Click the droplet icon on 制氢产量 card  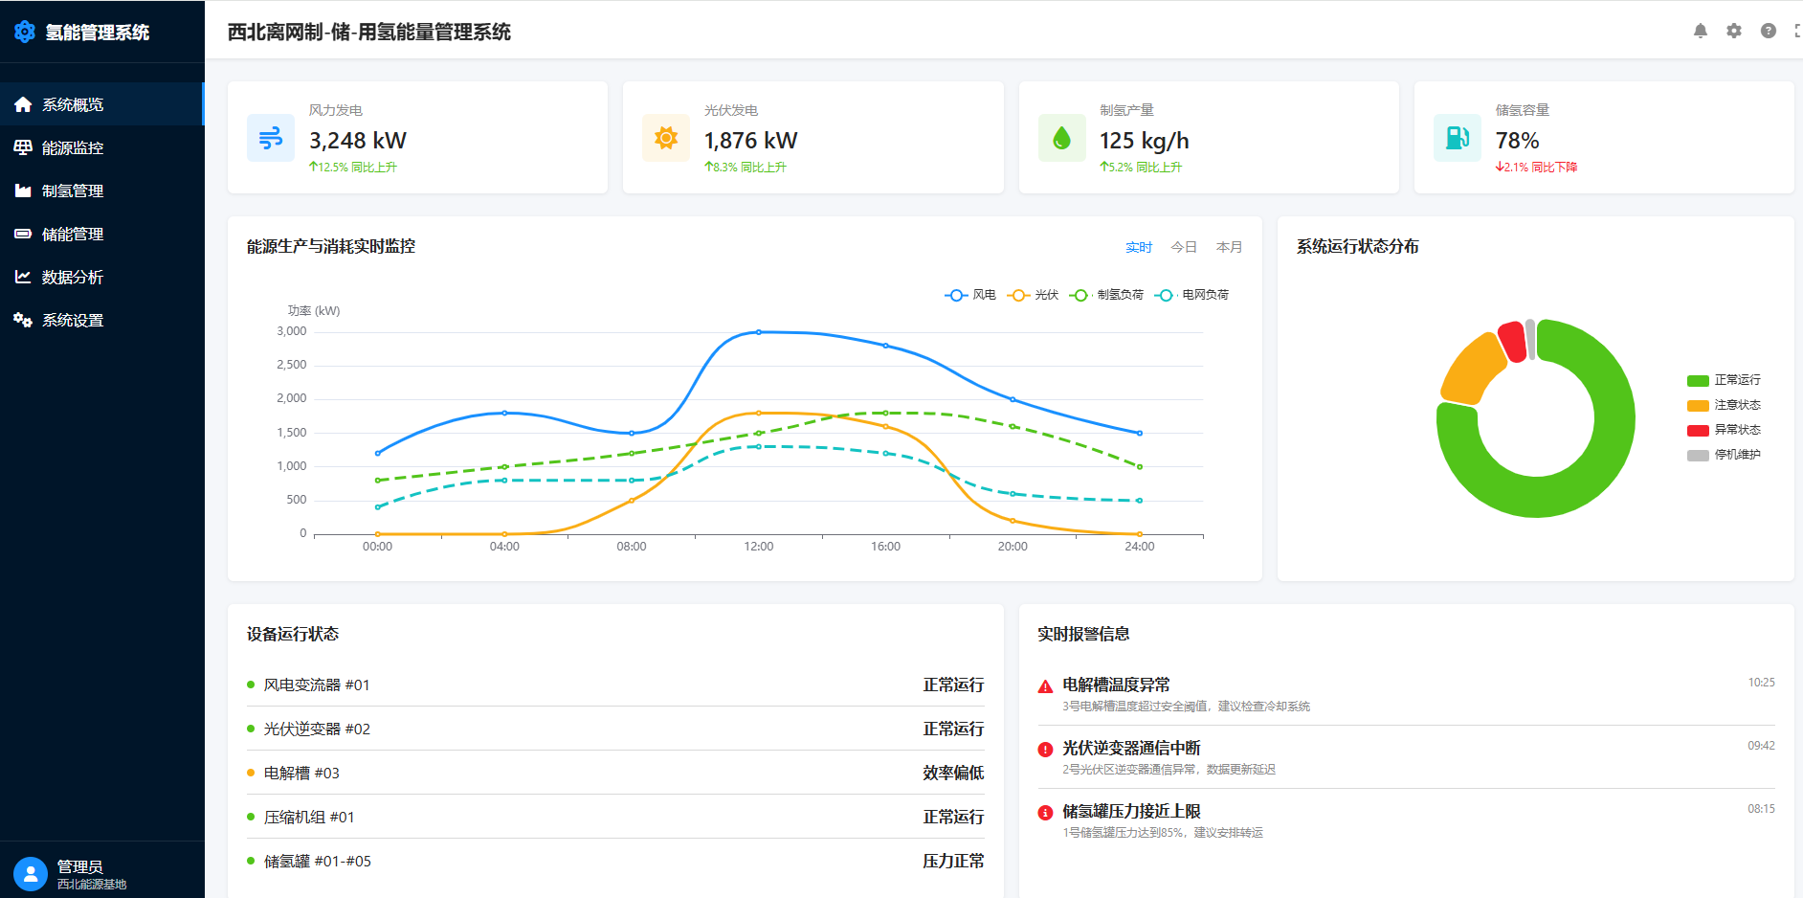[1061, 138]
